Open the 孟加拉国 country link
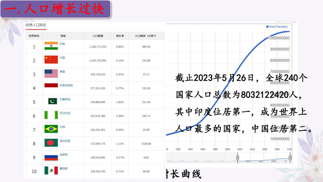 65,141
